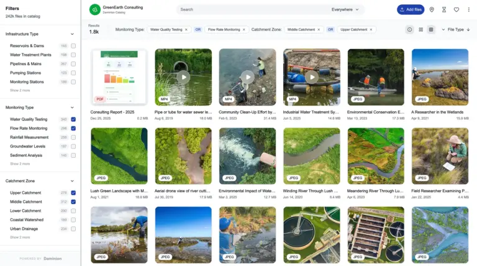
Task: Uncheck the Water Quality Testing checkbox
Action: [x=73, y=119]
